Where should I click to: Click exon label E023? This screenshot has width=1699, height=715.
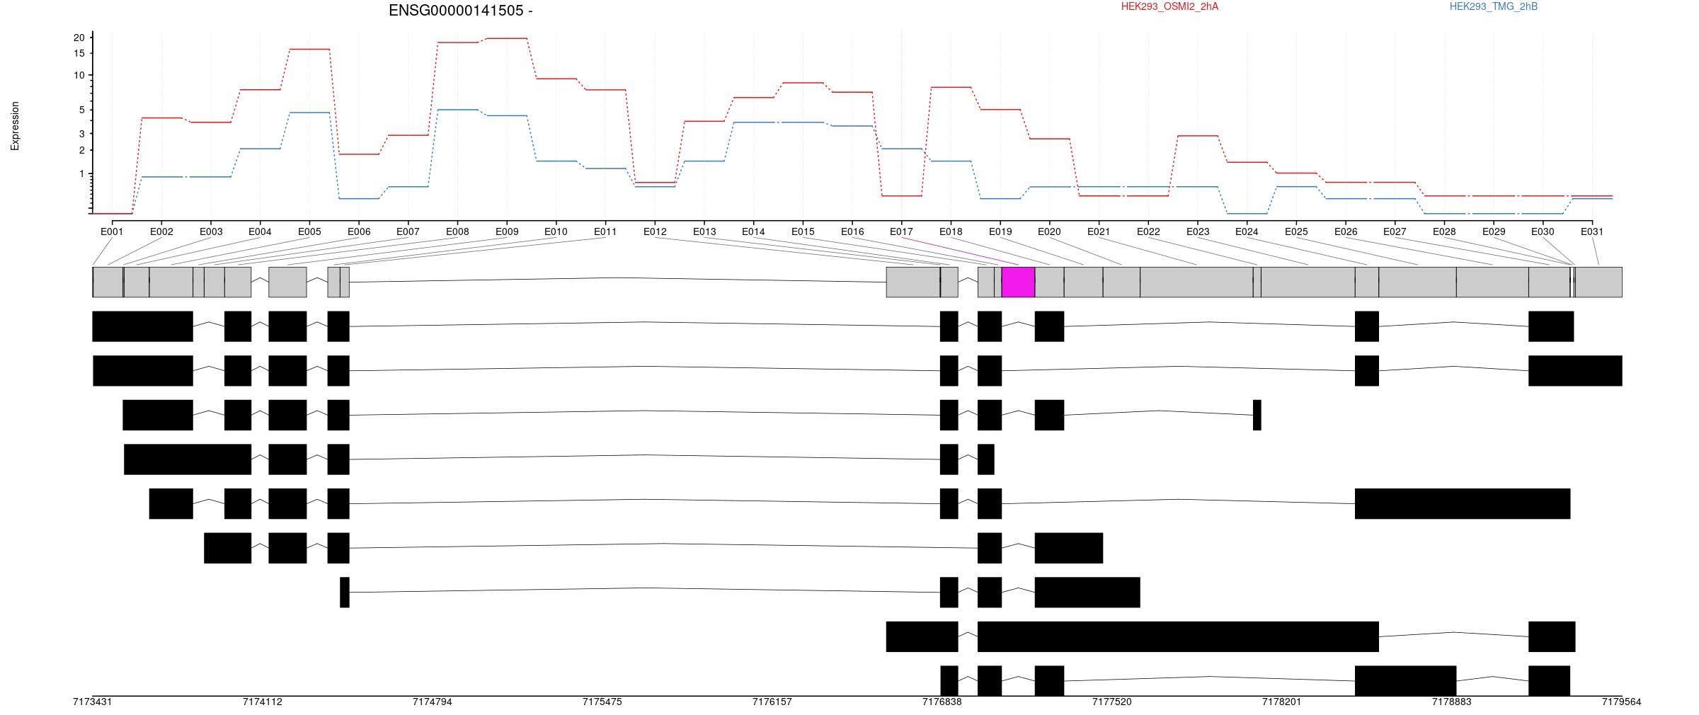click(x=1198, y=231)
